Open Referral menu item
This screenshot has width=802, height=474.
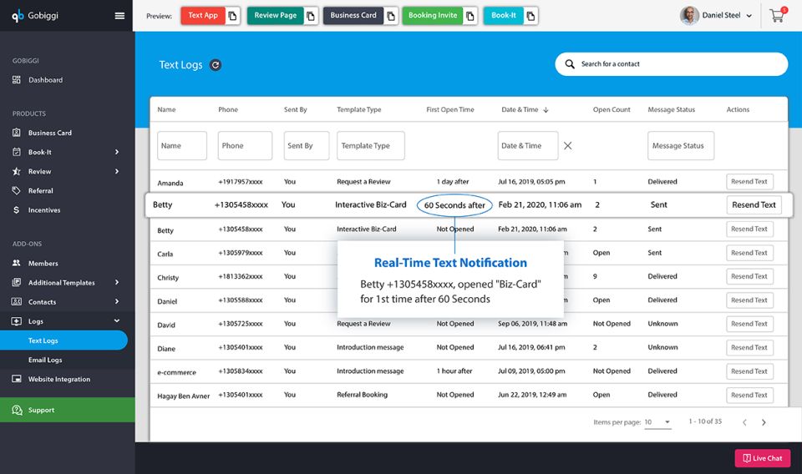(41, 190)
